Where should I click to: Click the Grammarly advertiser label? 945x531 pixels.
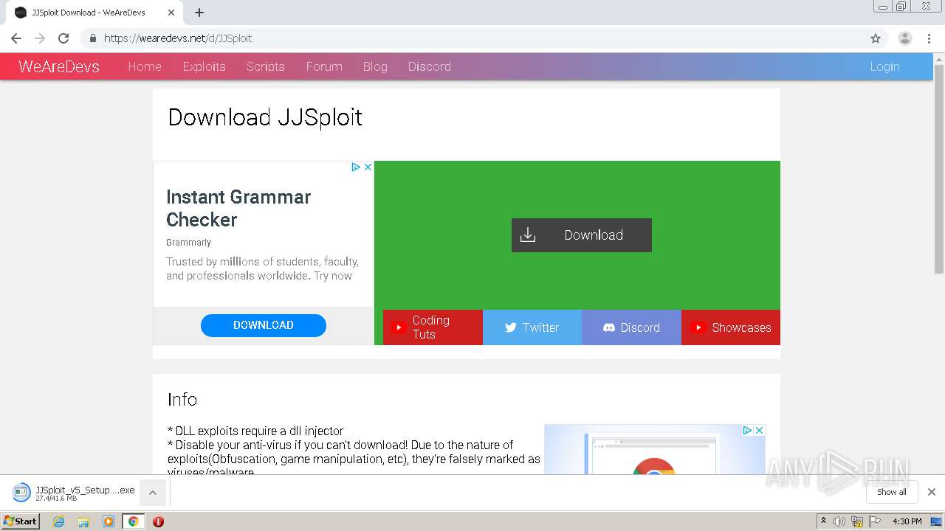(x=188, y=243)
